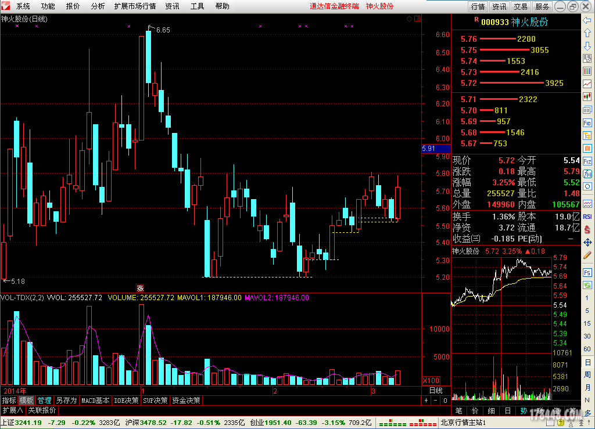This screenshot has height=429, width=595.
Task: Open the quote table grid icon
Action: click(x=587, y=71)
